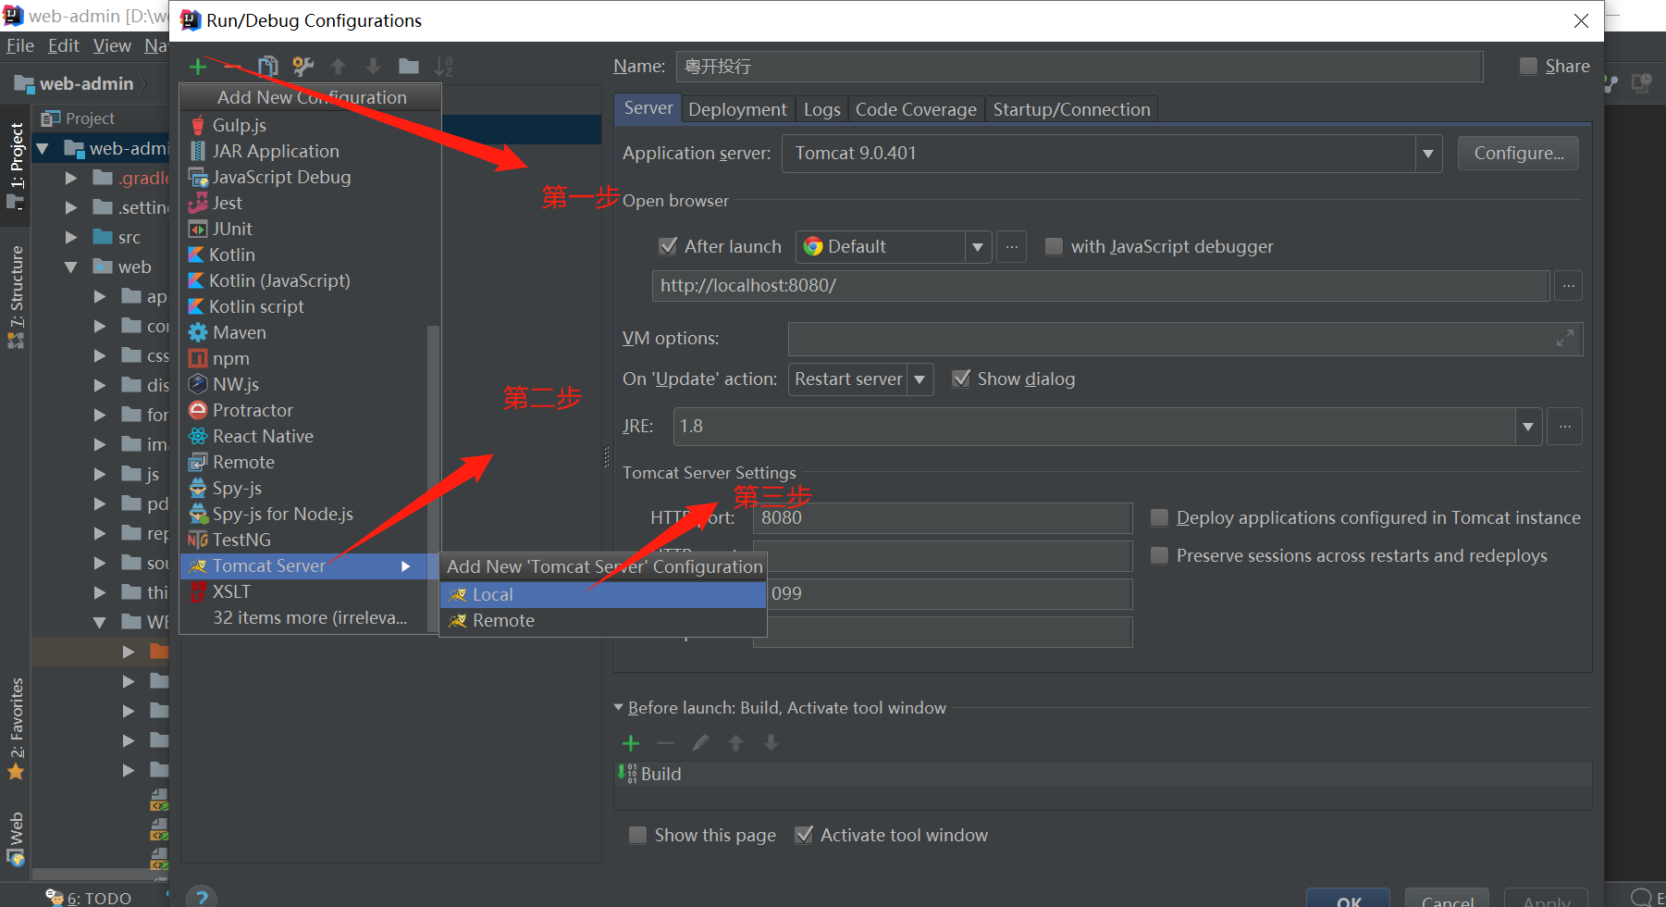Click the Sort Configurations icon

tap(444, 67)
